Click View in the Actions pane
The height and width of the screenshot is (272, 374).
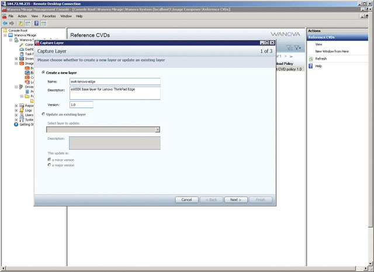click(x=318, y=44)
